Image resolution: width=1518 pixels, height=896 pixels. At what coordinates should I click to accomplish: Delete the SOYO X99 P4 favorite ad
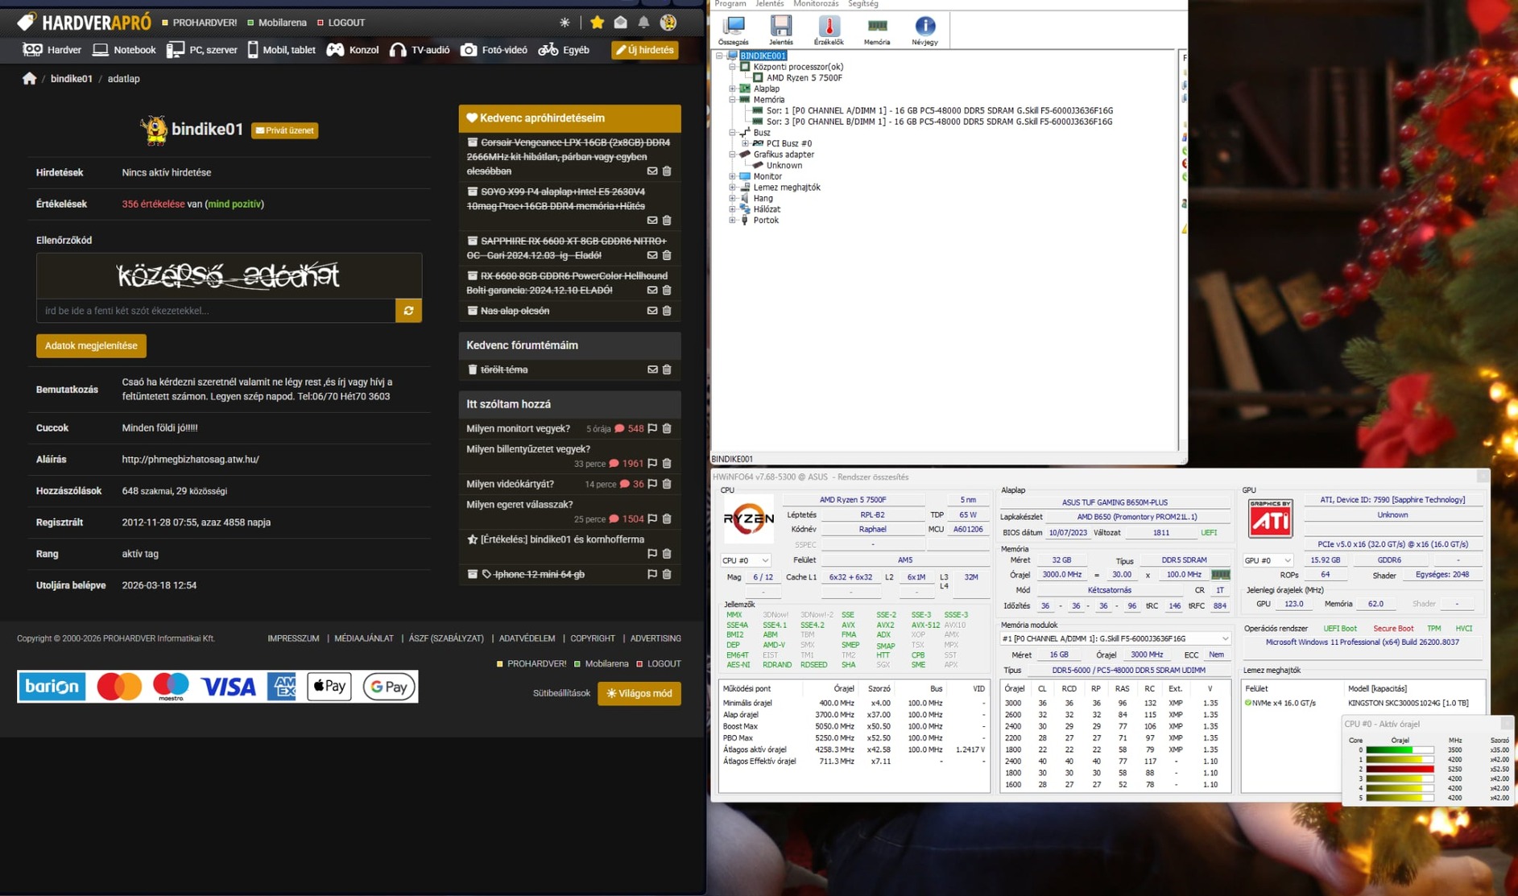tap(667, 220)
